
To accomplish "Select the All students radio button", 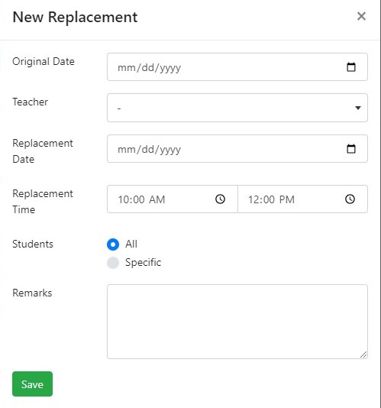I will 113,244.
